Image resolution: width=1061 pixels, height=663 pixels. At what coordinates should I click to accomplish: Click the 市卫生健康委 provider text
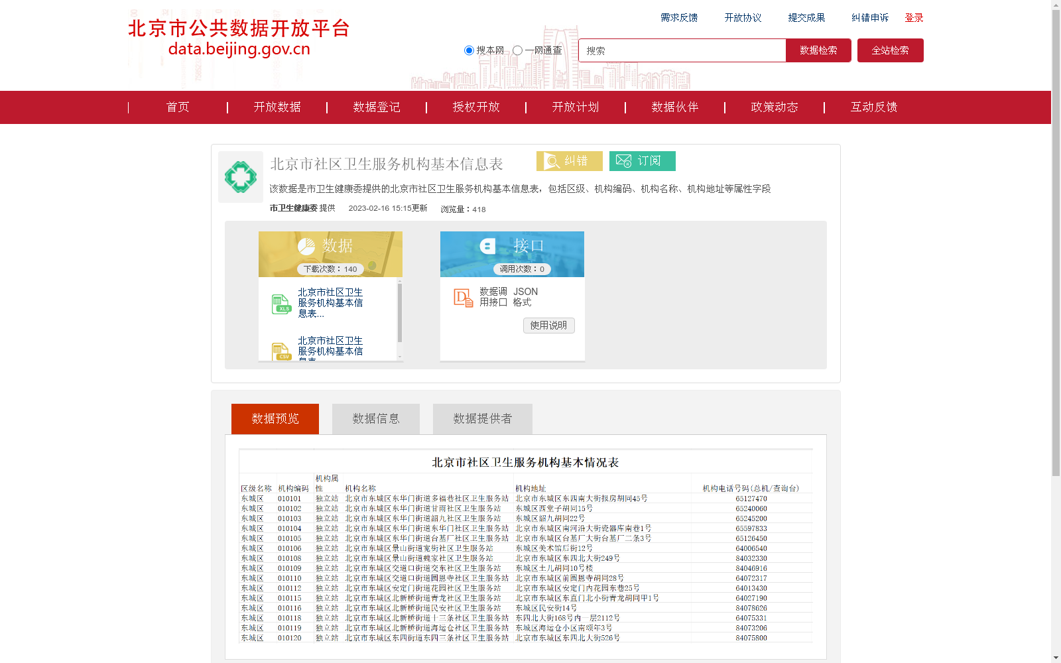293,208
